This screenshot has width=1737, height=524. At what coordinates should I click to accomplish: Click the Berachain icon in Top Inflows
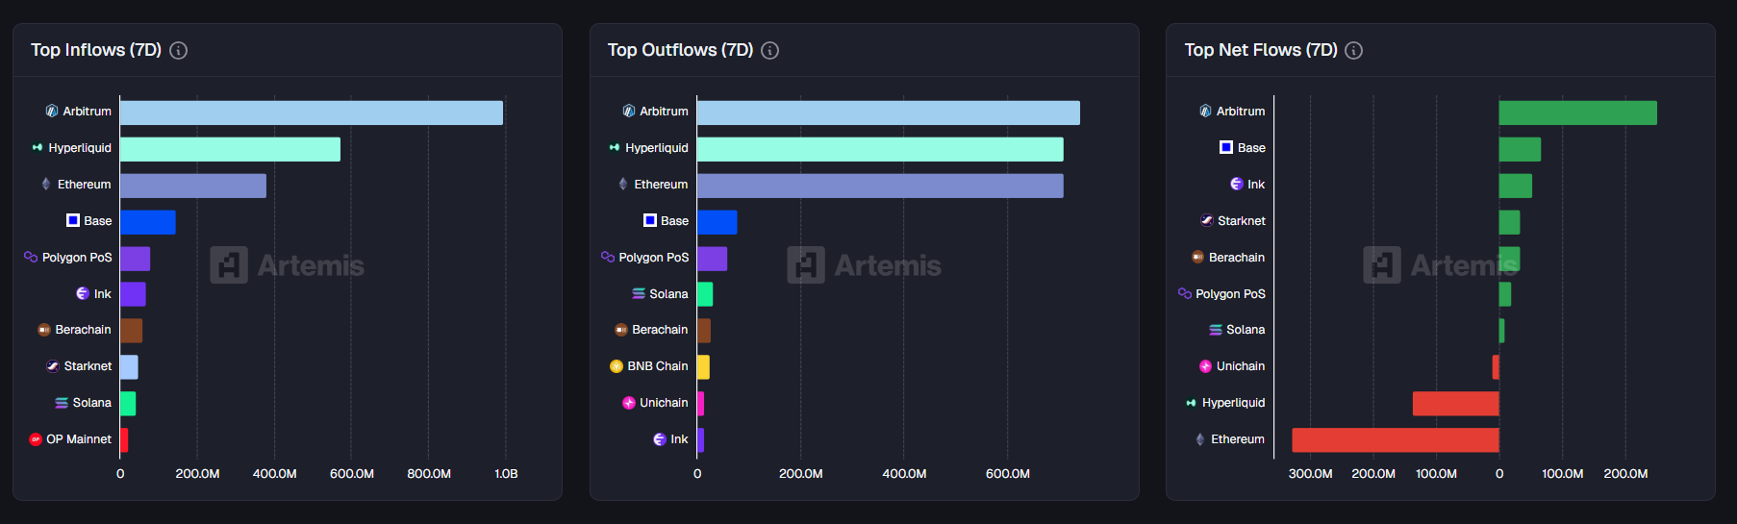coord(43,330)
